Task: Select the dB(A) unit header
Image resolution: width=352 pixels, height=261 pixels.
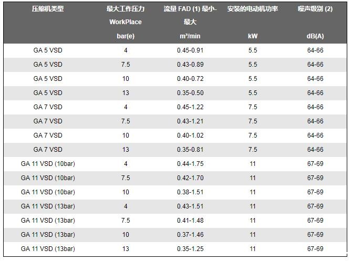Action: point(315,36)
